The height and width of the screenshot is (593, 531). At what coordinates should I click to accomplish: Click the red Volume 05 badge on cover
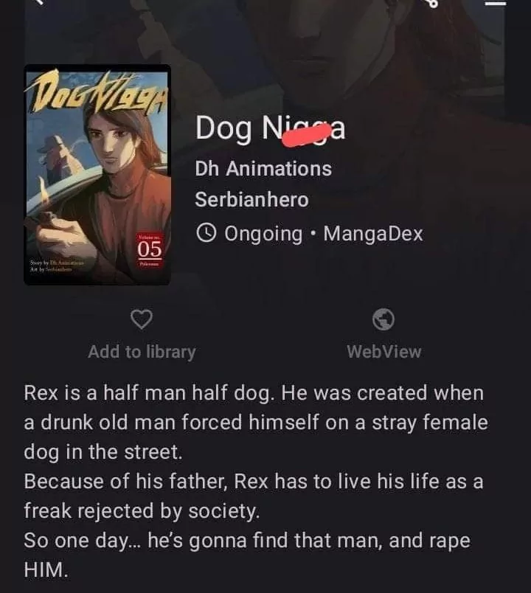150,249
